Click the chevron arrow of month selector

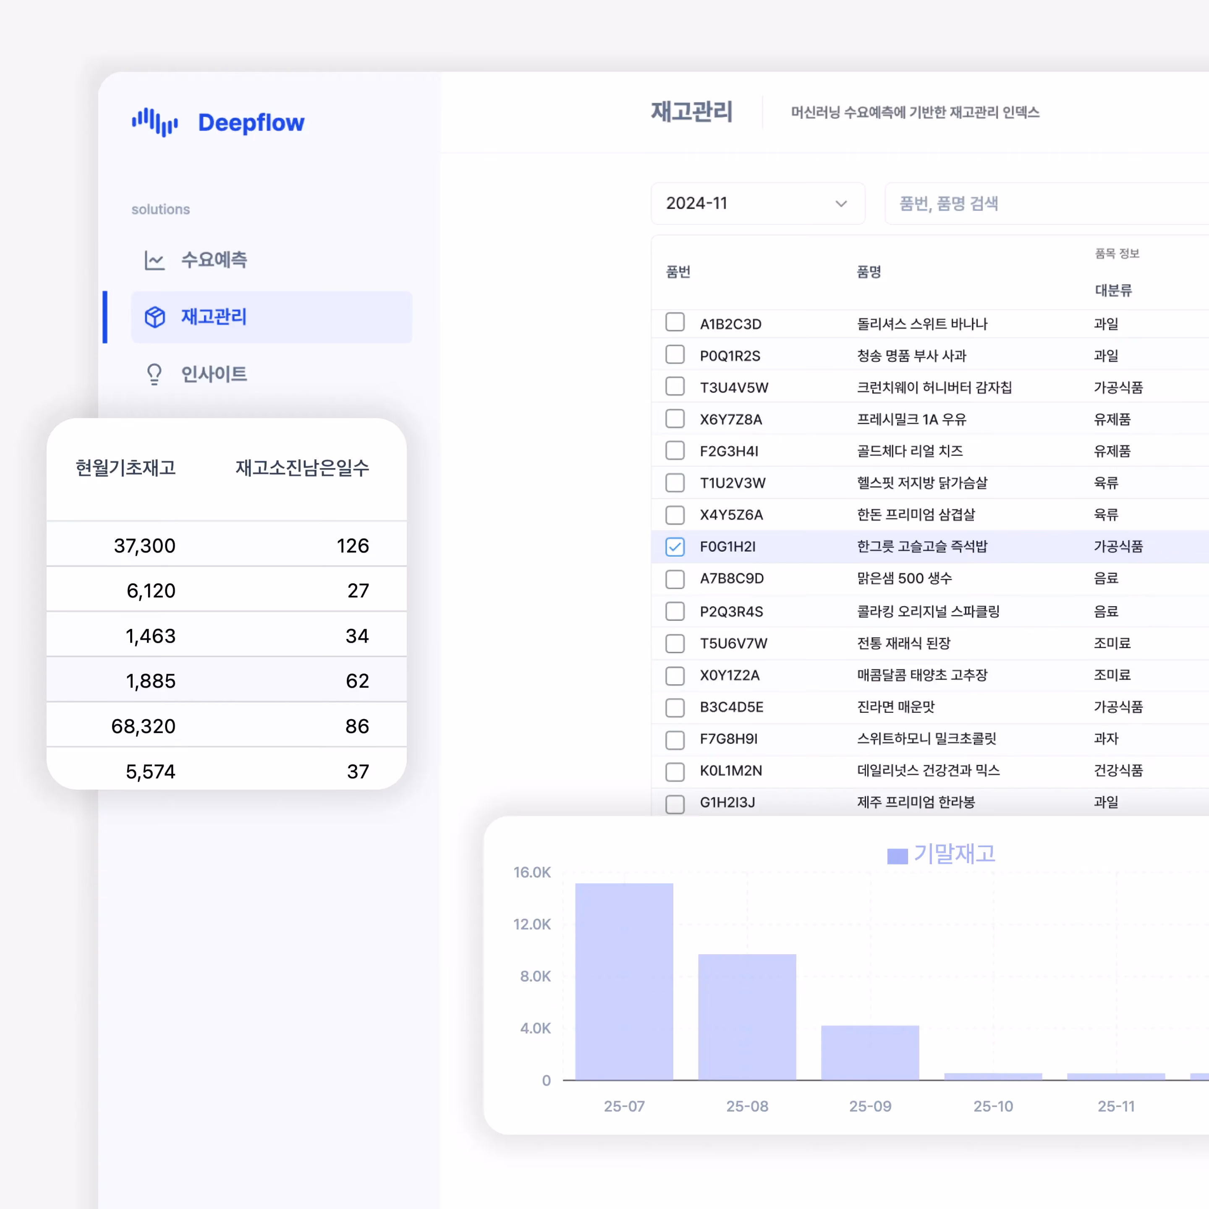(x=841, y=203)
